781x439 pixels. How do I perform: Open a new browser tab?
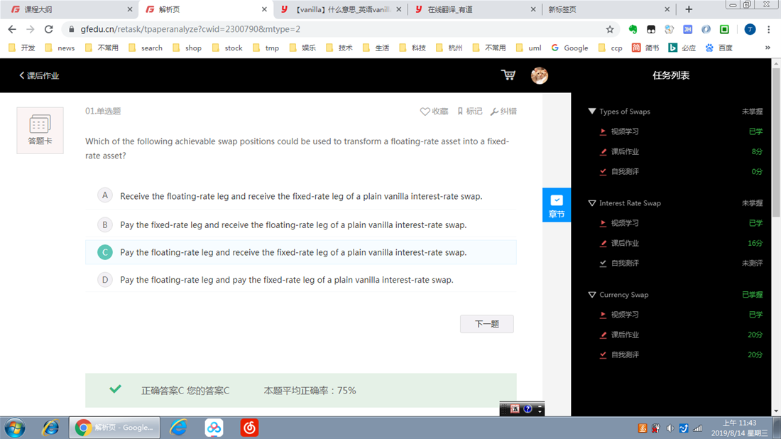pos(689,9)
